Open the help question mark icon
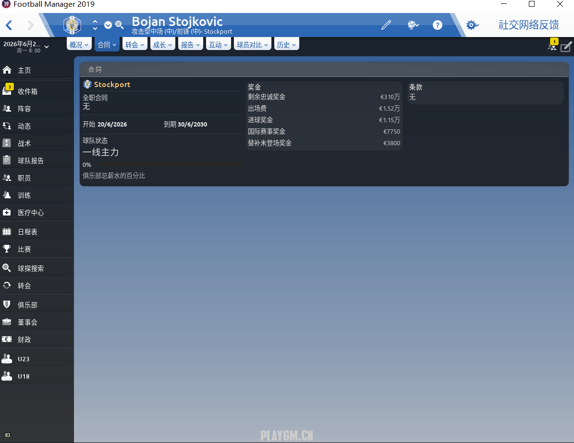 click(x=438, y=25)
